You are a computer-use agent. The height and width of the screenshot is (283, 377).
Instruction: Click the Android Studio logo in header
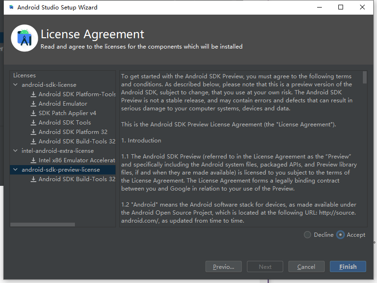click(x=25, y=38)
